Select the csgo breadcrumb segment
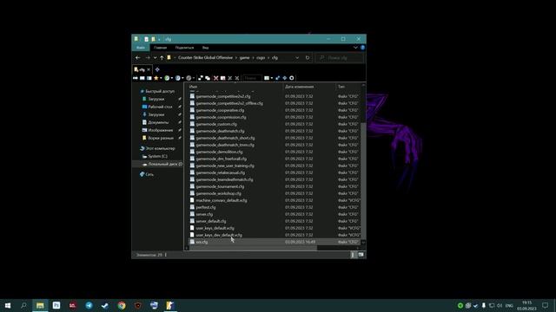Screen dimensions: 556x312 click(261, 58)
